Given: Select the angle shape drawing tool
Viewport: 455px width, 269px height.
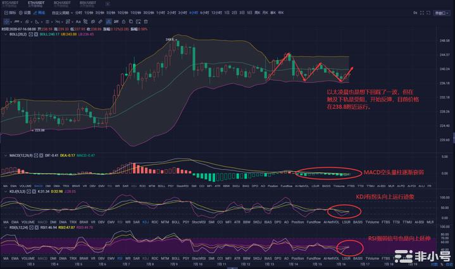Looking at the screenshot, I should (x=37, y=21).
